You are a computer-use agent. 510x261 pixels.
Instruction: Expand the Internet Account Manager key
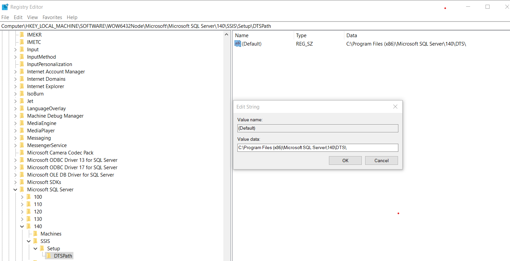[15, 72]
